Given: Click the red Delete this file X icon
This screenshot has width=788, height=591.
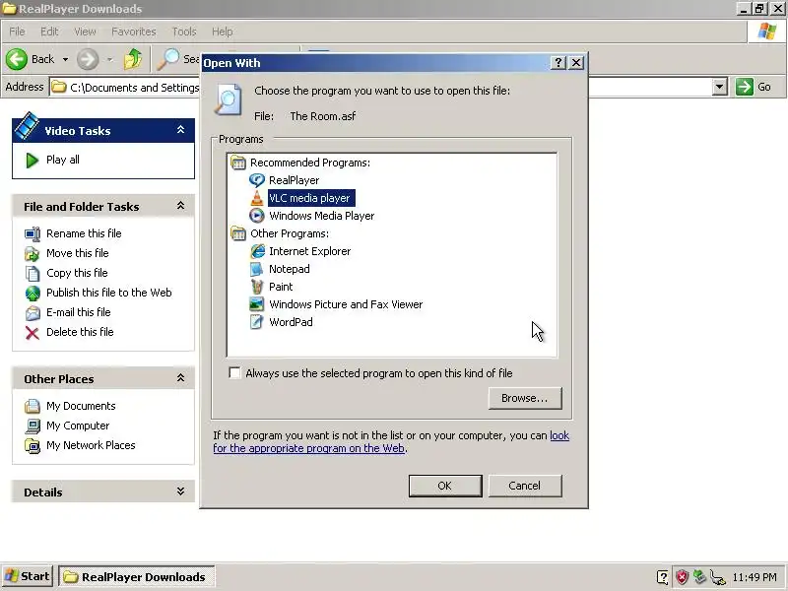Looking at the screenshot, I should (33, 332).
